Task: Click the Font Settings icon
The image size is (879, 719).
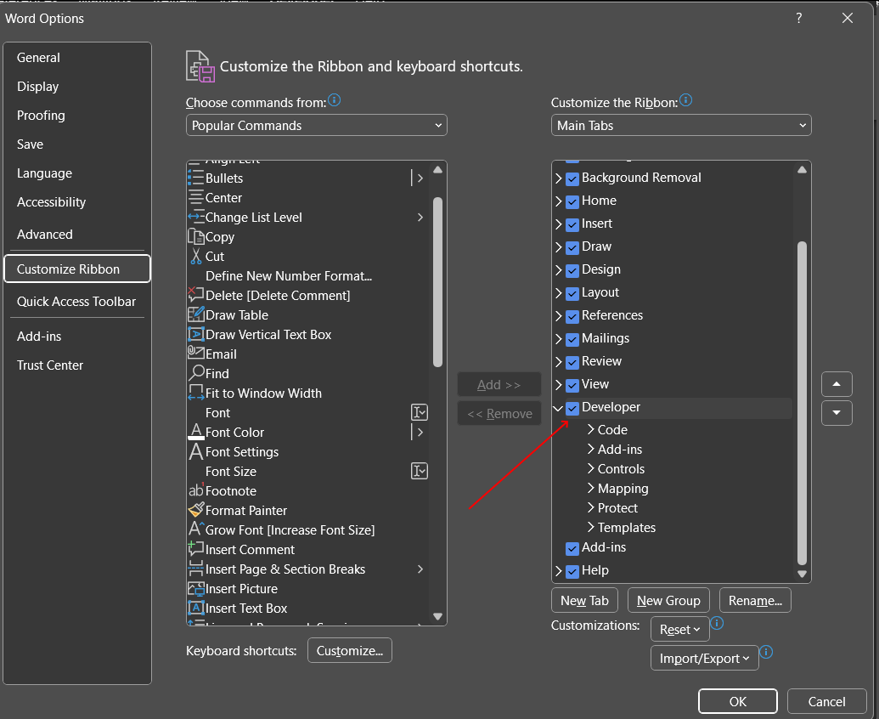Action: [195, 451]
